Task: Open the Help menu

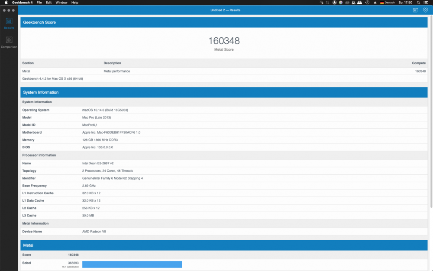Action: [x=74, y=3]
